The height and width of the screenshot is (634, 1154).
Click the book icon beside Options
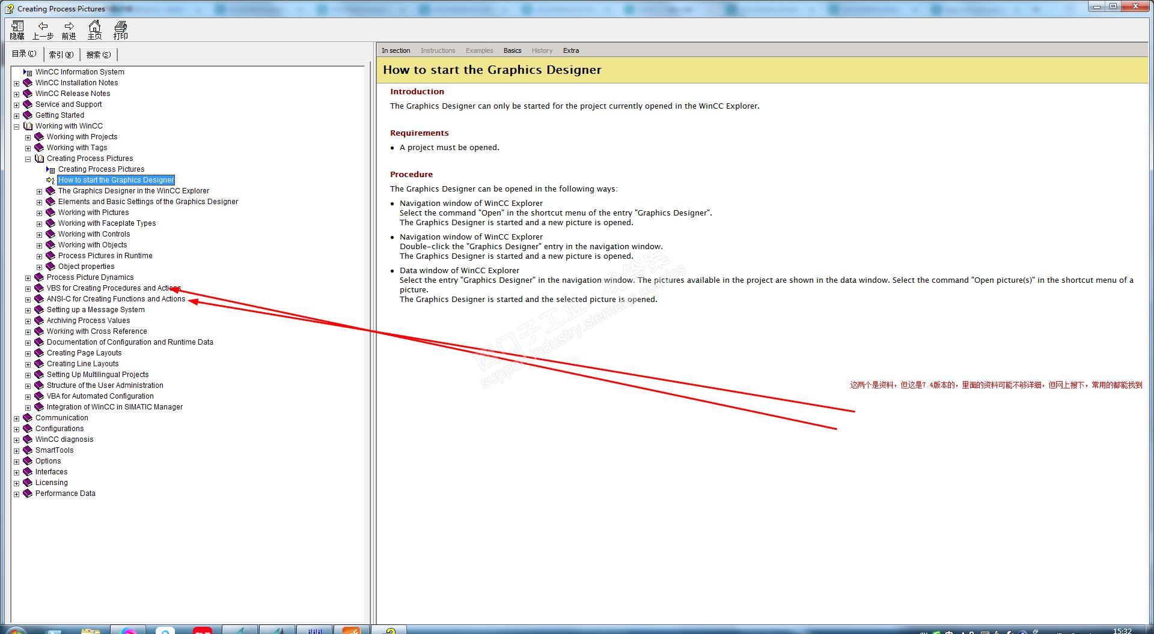click(28, 461)
